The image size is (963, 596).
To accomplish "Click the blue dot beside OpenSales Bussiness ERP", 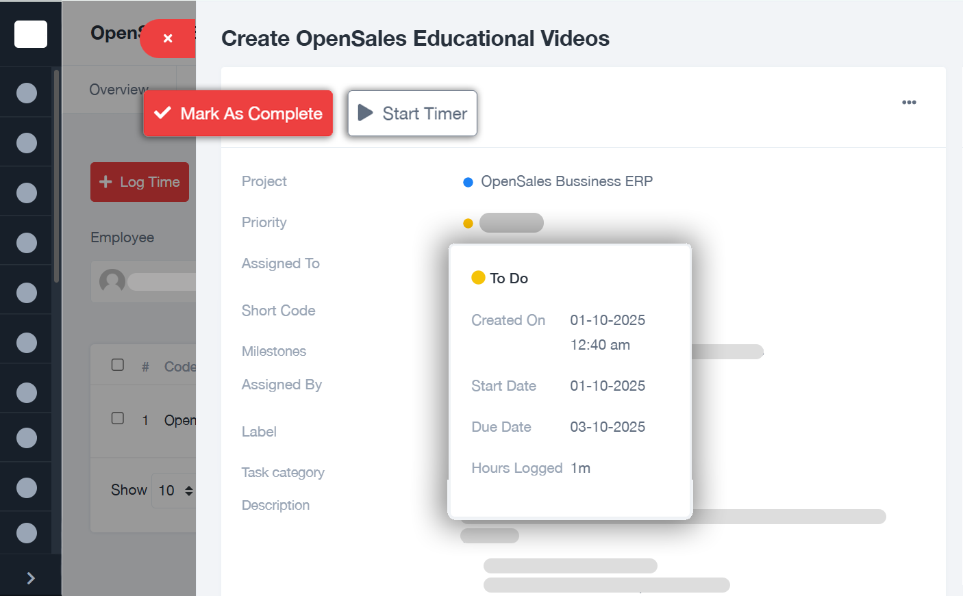I will [x=468, y=181].
